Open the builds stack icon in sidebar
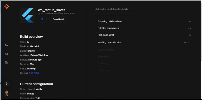This screenshot has width=202, height=100. [7, 54]
